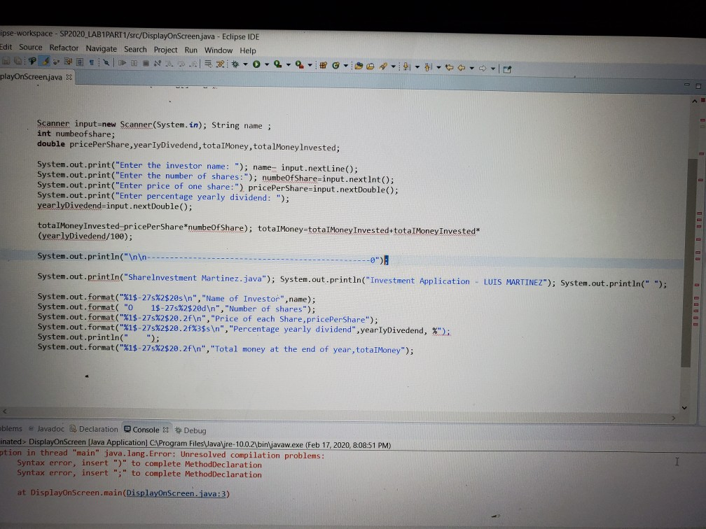Click the Use Step Filters icon

coord(220,64)
